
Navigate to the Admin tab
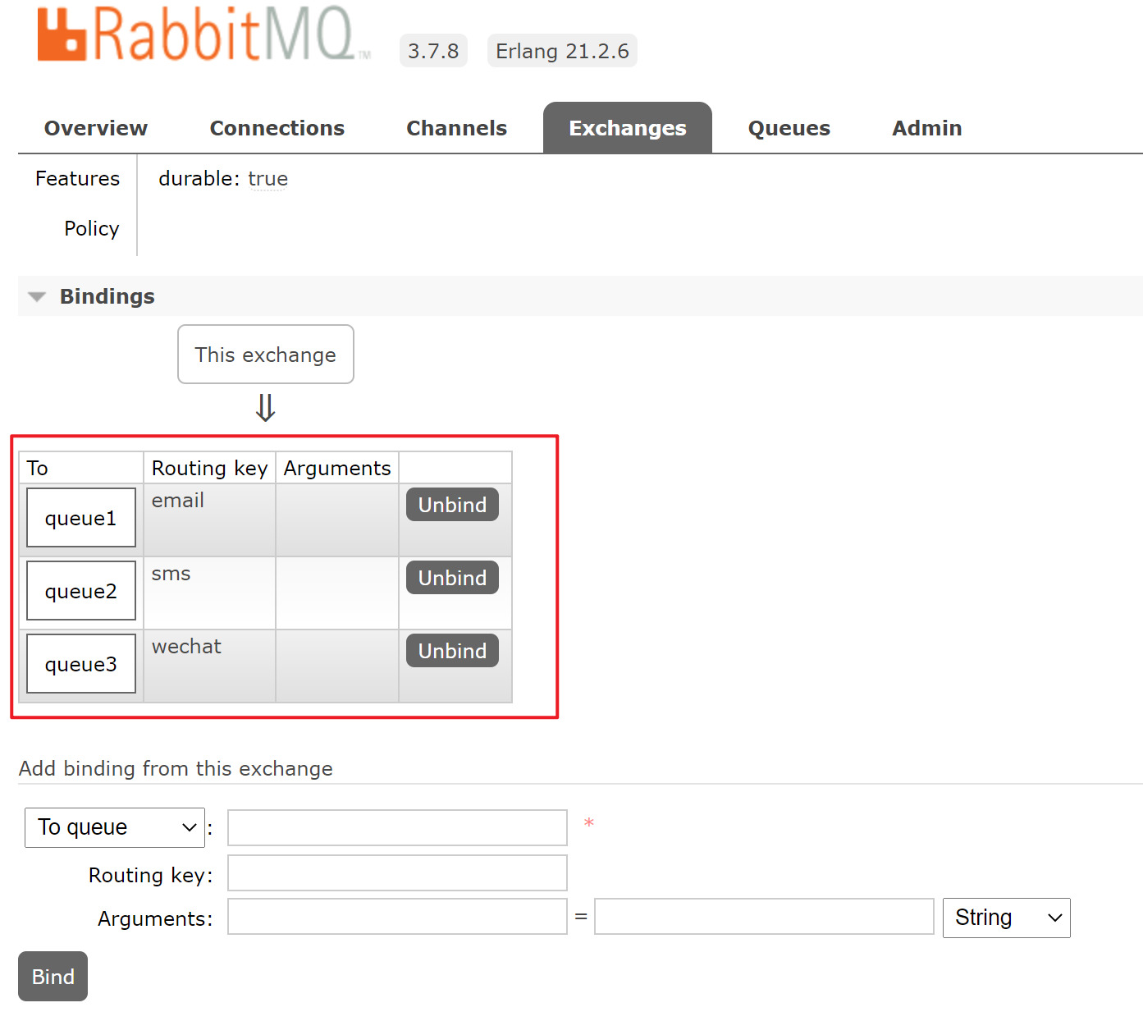926,128
